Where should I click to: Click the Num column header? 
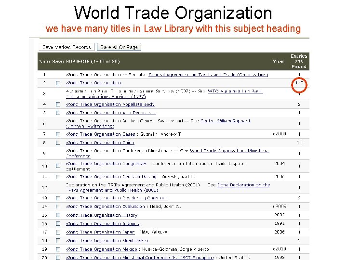click(44, 61)
